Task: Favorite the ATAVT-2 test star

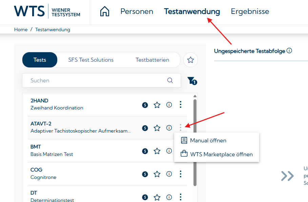Action: [x=157, y=128]
